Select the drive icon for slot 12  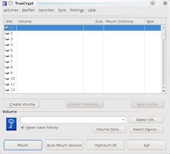[7, 90]
